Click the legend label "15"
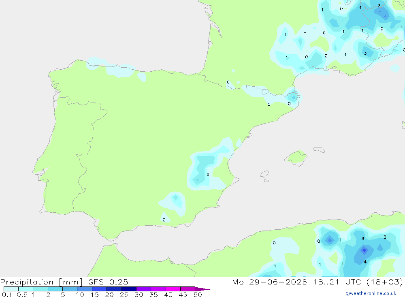This screenshot has height=297, width=405. point(95,295)
